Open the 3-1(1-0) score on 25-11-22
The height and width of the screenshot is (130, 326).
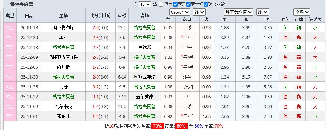point(101,97)
